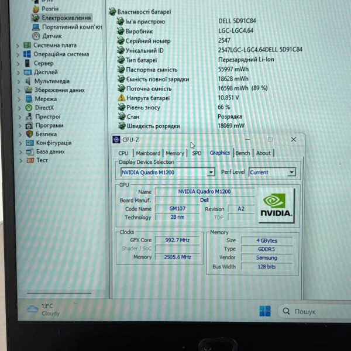Switch to the Memory tab
The width and height of the screenshot is (351, 351).
(x=175, y=153)
